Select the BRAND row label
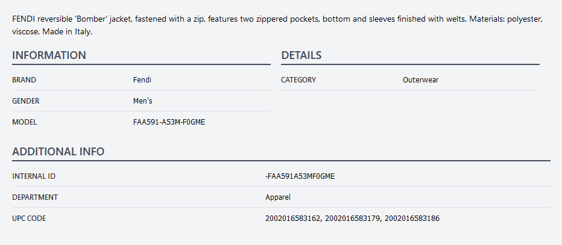The height and width of the screenshot is (245, 562). 24,79
